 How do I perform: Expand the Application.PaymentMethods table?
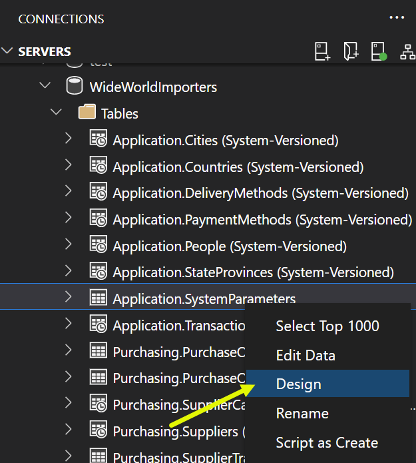point(68,218)
